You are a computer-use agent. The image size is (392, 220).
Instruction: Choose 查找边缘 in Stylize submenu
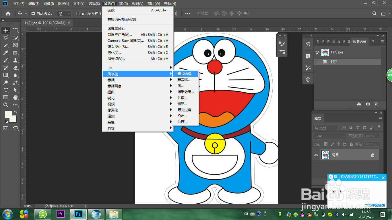(186, 74)
